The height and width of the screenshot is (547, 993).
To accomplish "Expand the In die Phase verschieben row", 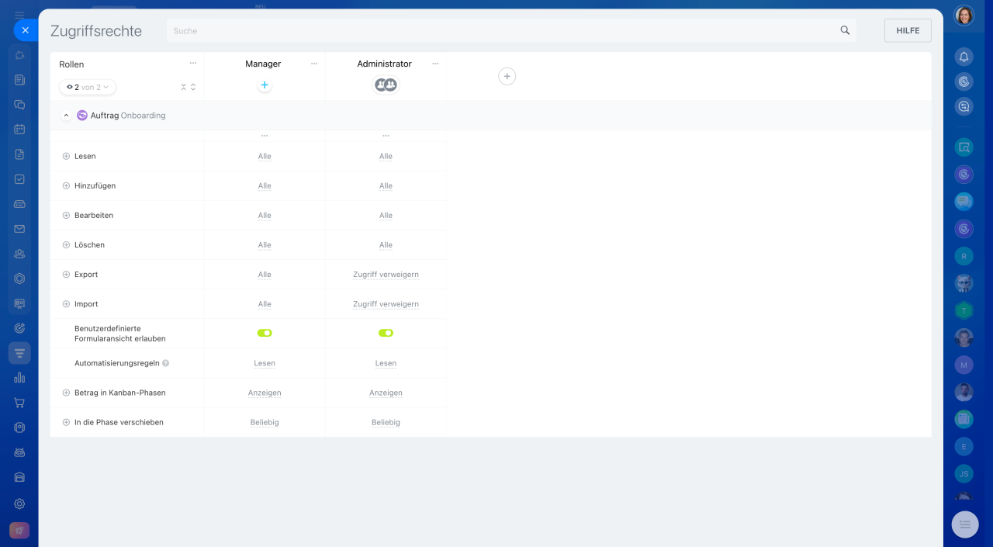I will point(66,422).
